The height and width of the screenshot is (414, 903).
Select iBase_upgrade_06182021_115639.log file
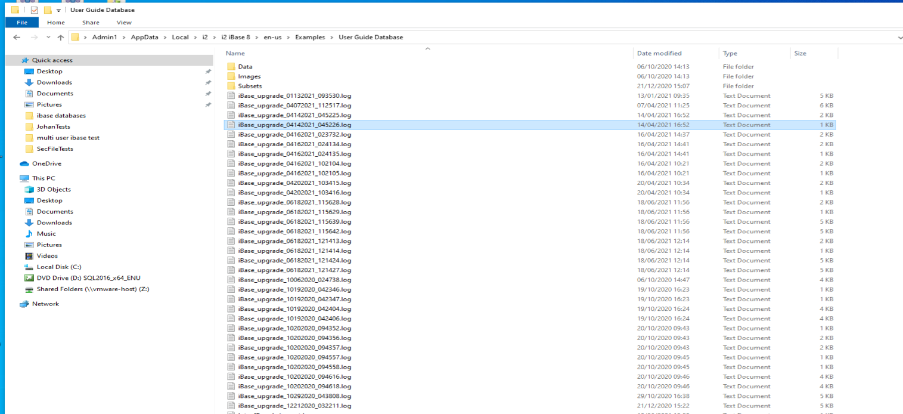[x=294, y=221]
